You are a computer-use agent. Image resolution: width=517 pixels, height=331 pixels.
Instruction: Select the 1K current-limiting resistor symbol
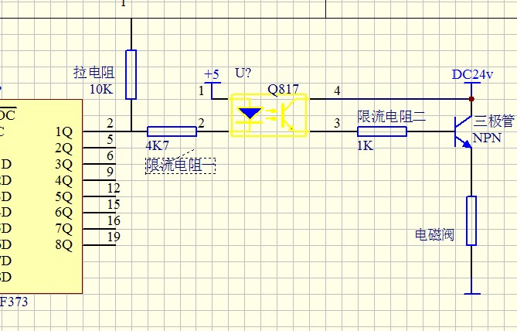[x=382, y=131]
